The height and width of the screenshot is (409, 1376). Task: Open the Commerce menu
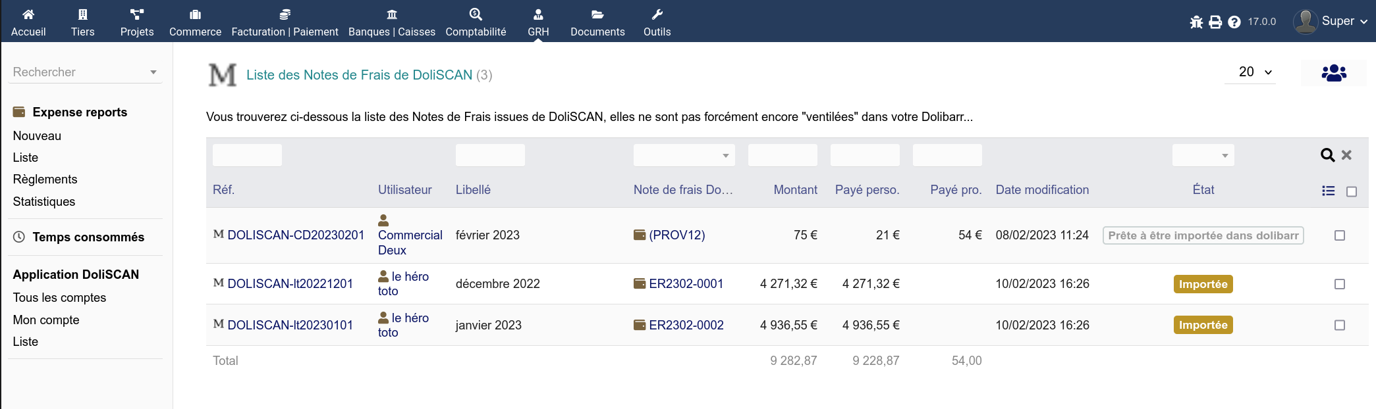point(195,22)
